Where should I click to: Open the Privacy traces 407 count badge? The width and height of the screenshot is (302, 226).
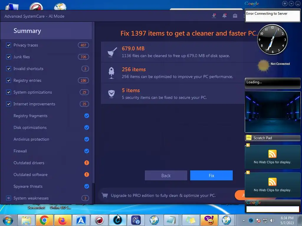(x=83, y=45)
